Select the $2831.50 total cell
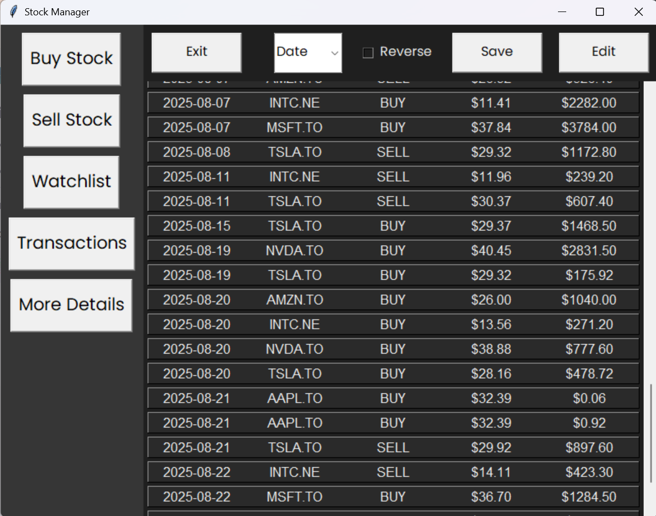Image resolution: width=656 pixels, height=516 pixels. [x=589, y=251]
